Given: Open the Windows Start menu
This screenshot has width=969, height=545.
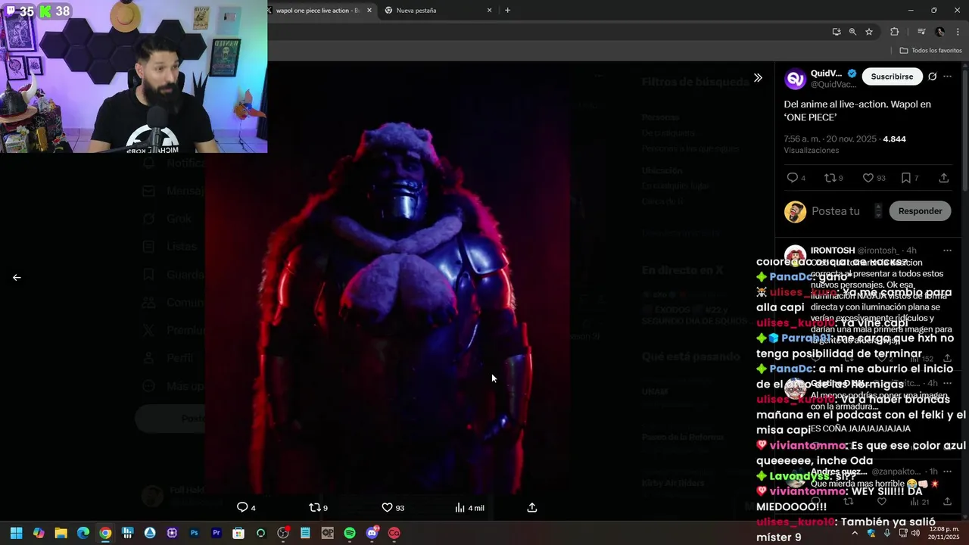Looking at the screenshot, I should (16, 533).
